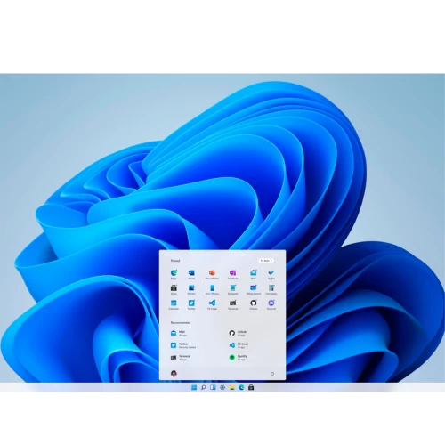This screenshot has height=445, width=445.
Task: Open recommended Twitter recently added item
Action: coord(183,345)
